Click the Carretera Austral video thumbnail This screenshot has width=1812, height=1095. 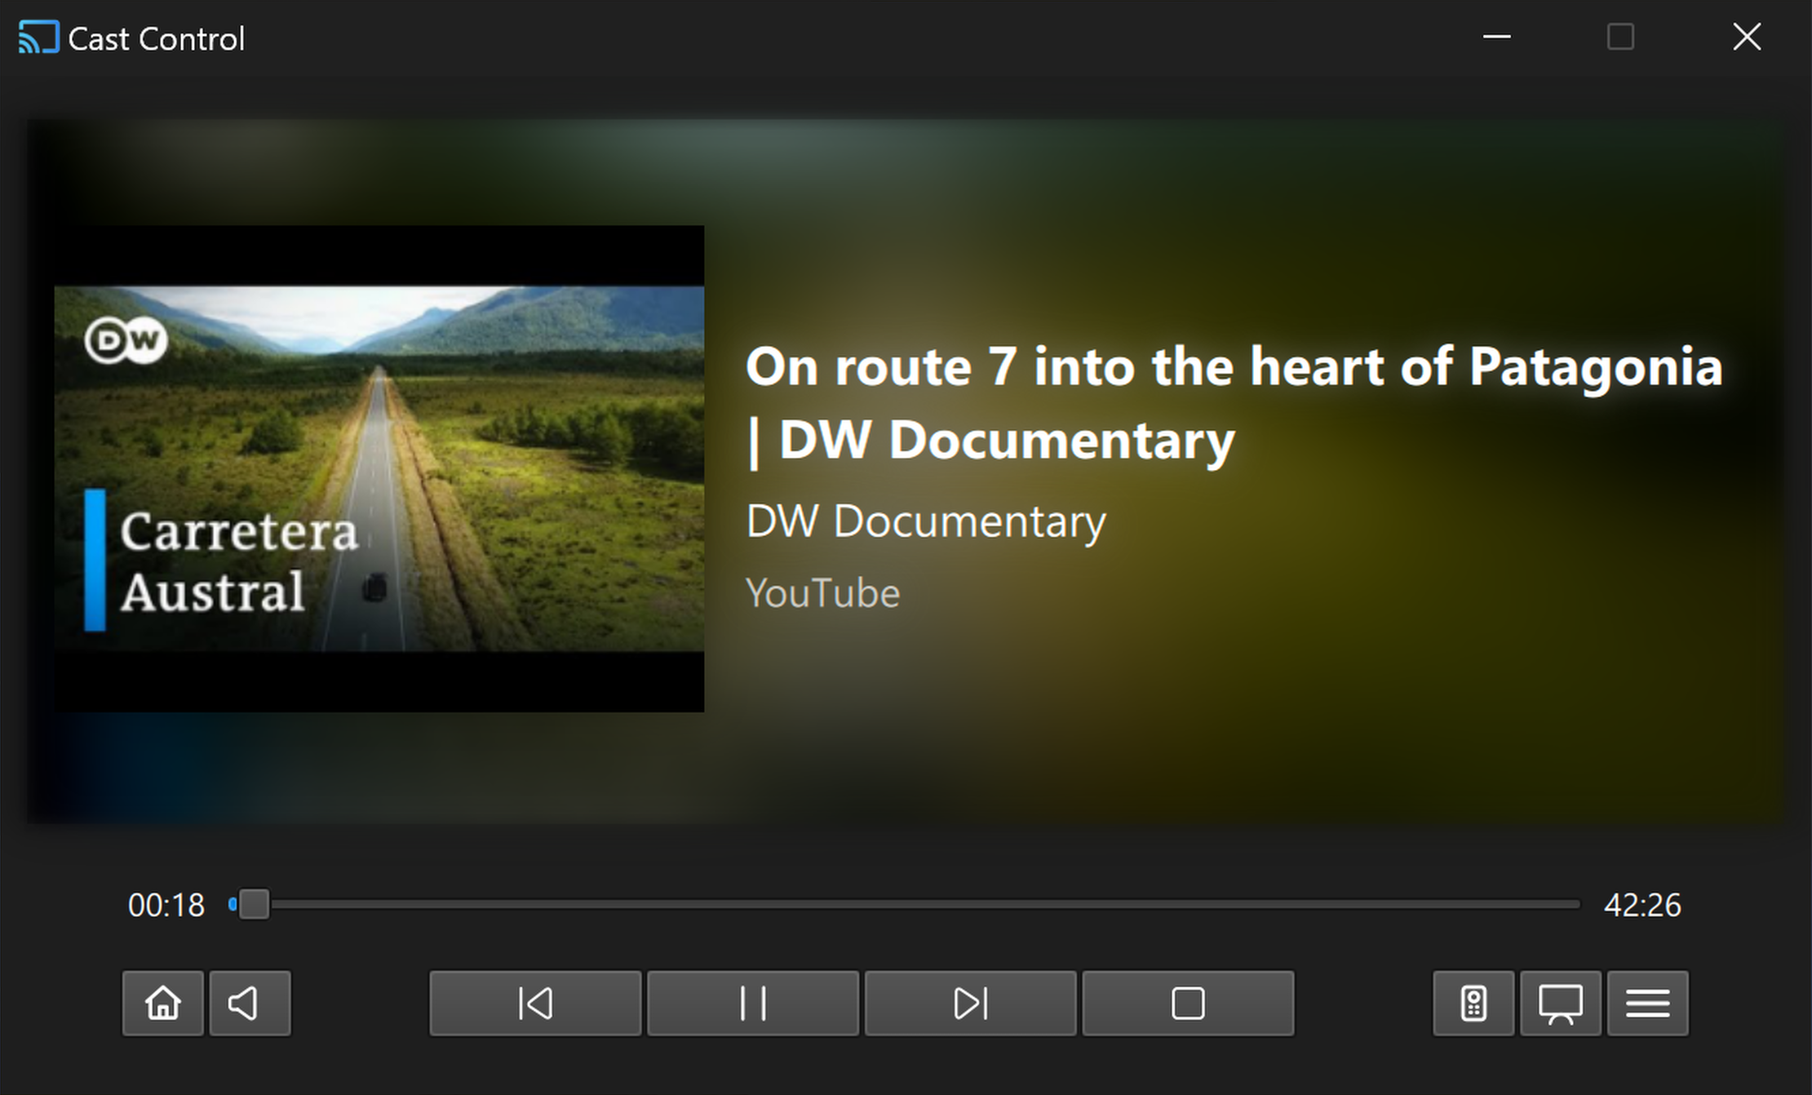379,468
